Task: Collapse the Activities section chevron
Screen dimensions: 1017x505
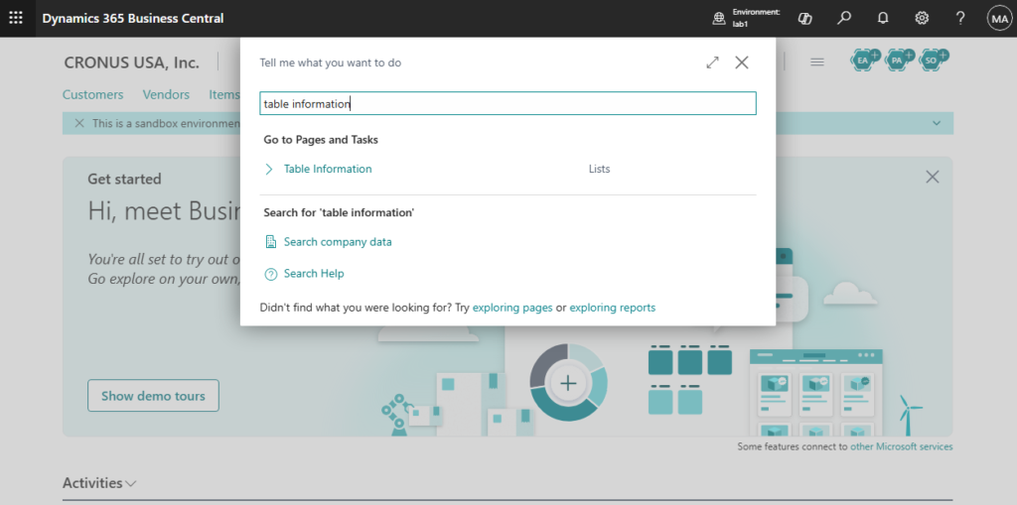Action: pyautogui.click(x=131, y=483)
